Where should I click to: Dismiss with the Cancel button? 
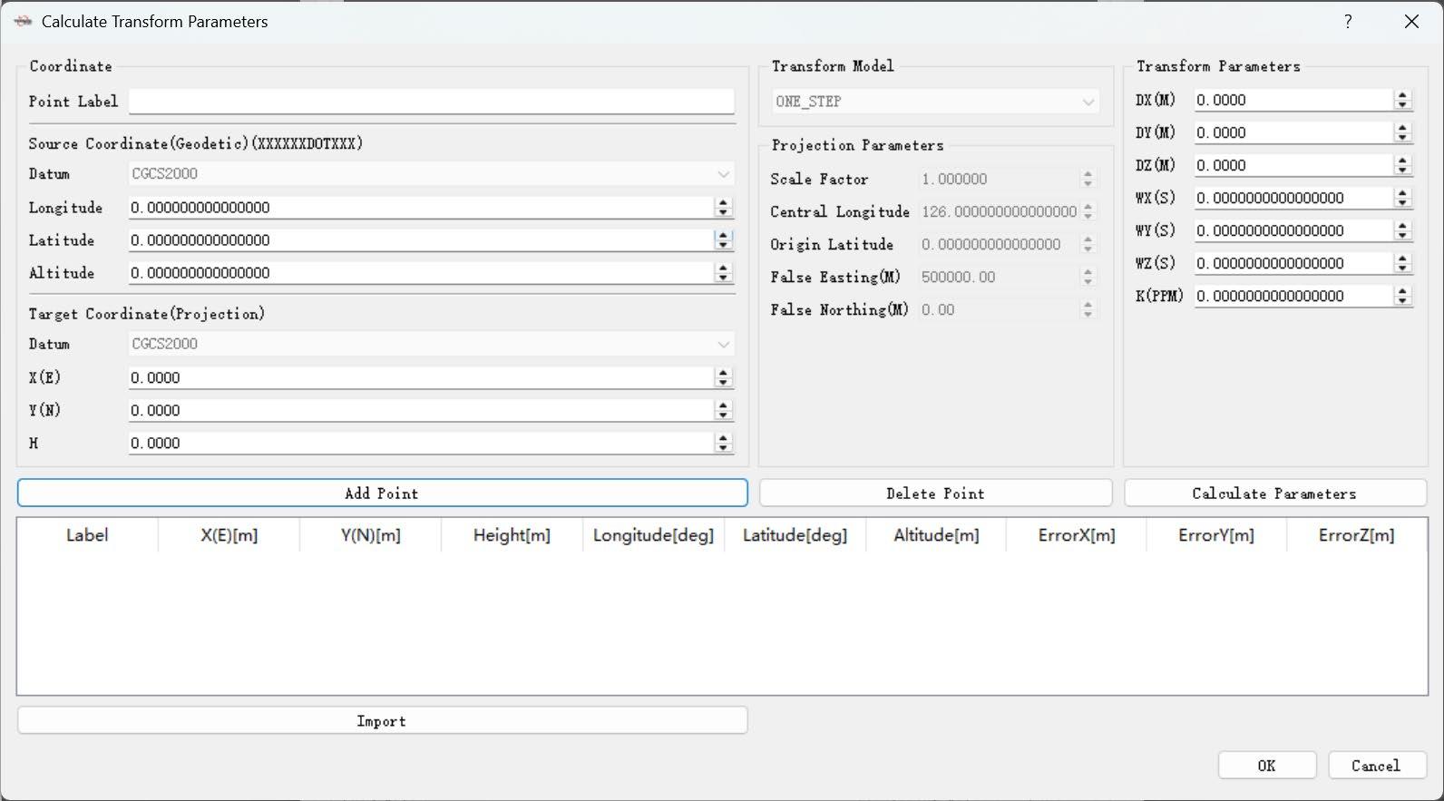pos(1377,766)
